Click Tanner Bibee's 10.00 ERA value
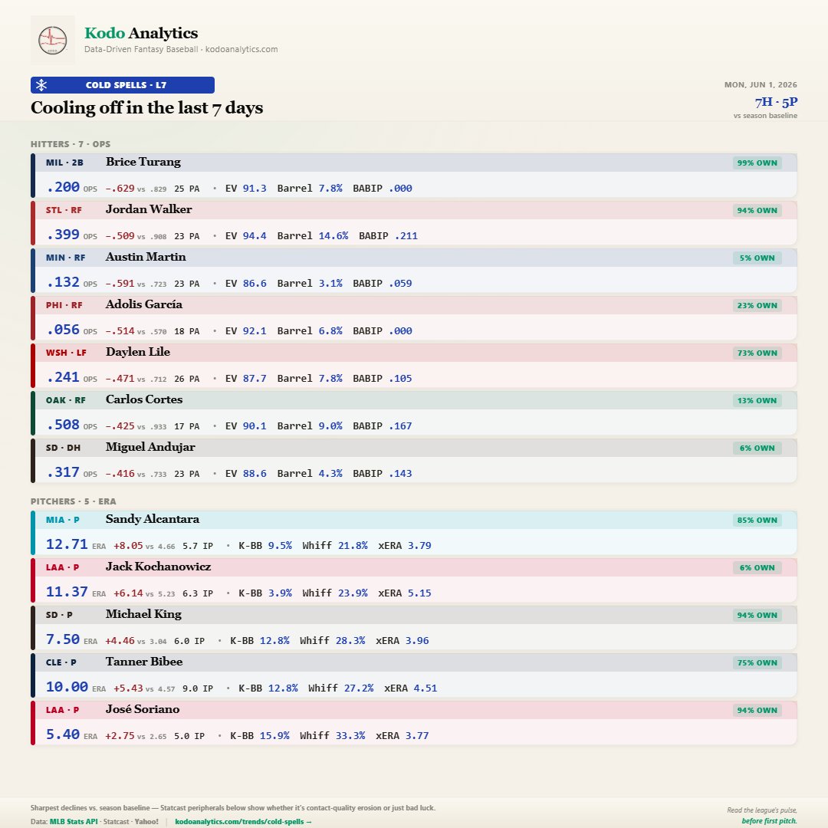Viewport: 828px width, 828px height. click(x=67, y=686)
